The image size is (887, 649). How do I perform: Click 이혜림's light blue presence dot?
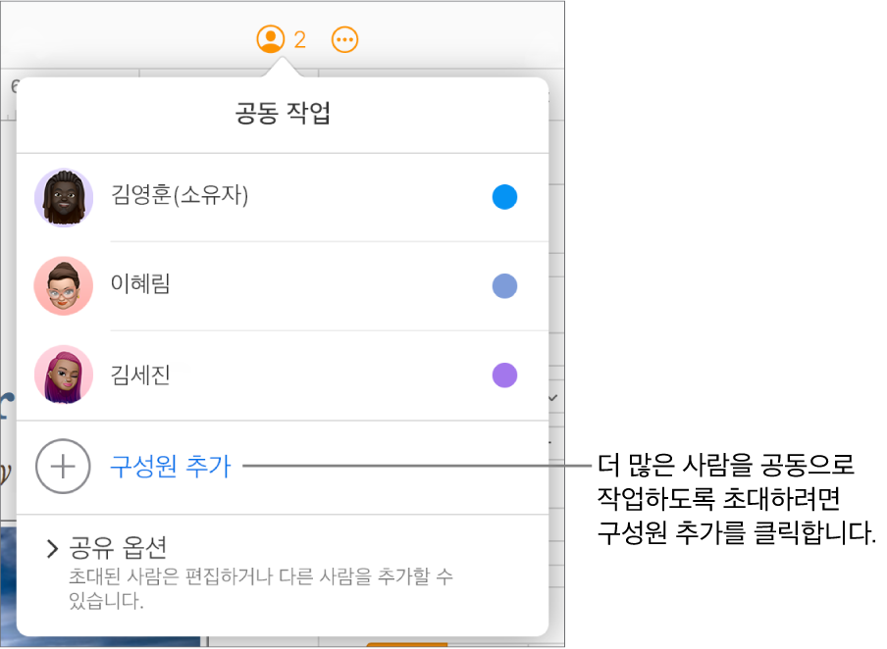coord(504,285)
